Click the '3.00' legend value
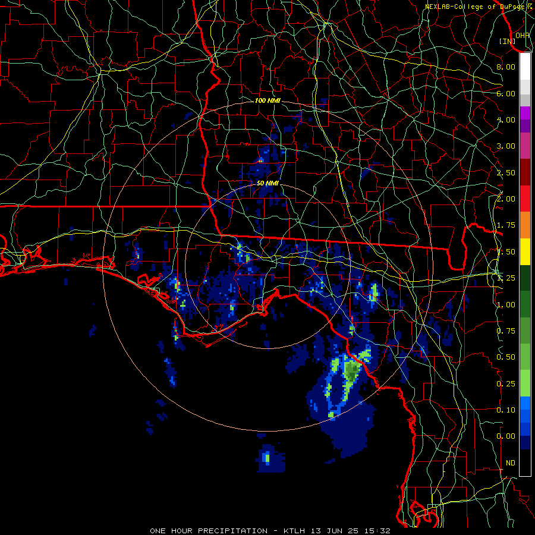Screen dimensions: 535x535 [506, 146]
